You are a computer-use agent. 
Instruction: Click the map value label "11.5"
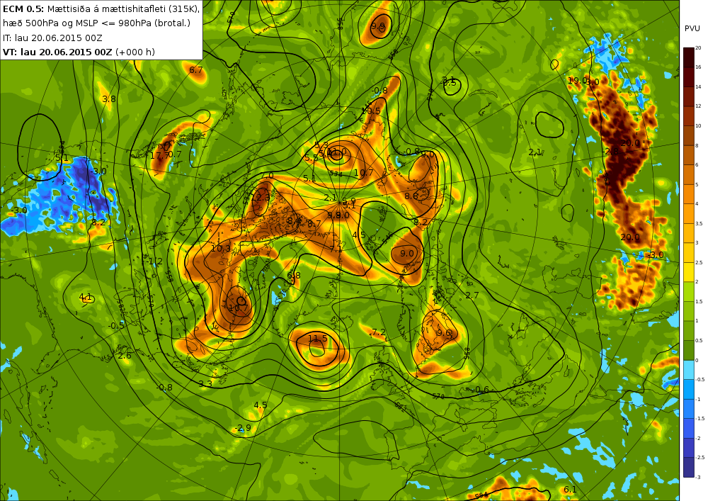click(318, 338)
